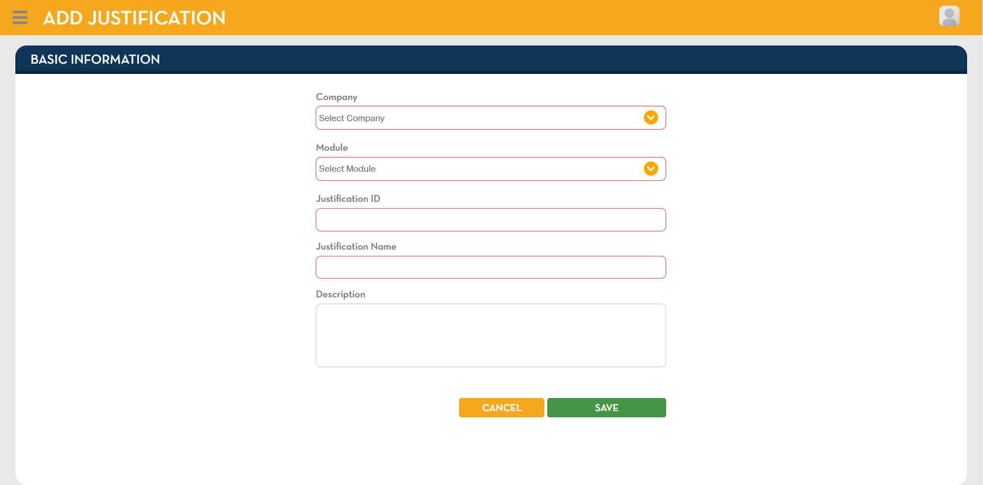Click the 'Module' field label
Image resolution: width=983 pixels, height=485 pixels.
click(x=332, y=147)
